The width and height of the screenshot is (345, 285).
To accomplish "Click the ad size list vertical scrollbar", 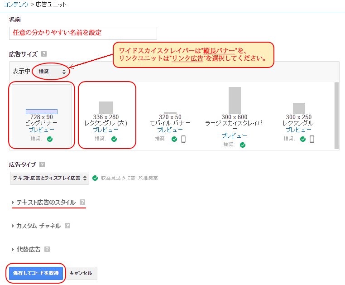I will (336, 116).
